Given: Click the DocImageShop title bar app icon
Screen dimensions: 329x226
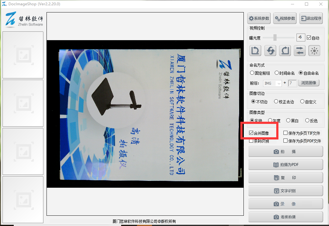Looking at the screenshot, I should pos(4,4).
